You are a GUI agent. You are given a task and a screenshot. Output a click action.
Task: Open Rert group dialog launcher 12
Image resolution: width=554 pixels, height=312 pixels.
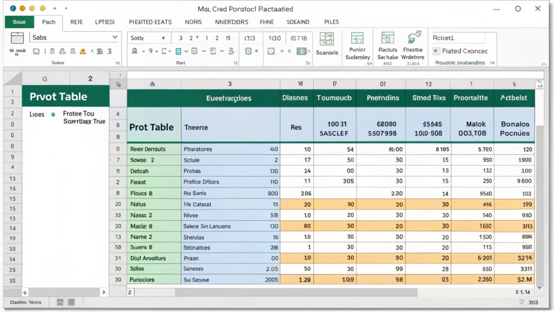point(235,63)
